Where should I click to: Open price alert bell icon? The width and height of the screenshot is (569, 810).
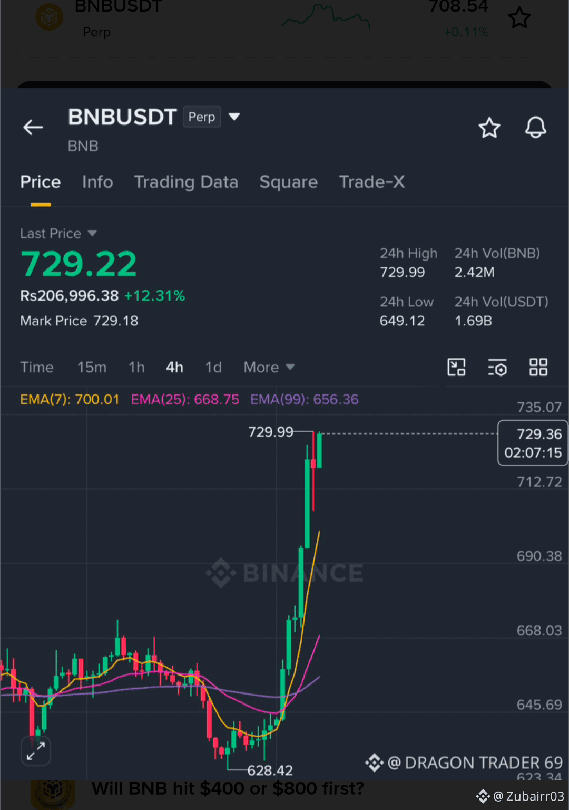point(536,128)
